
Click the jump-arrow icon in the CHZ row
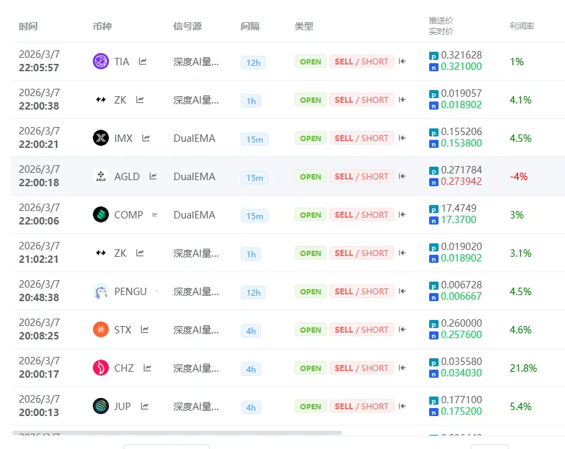point(402,368)
